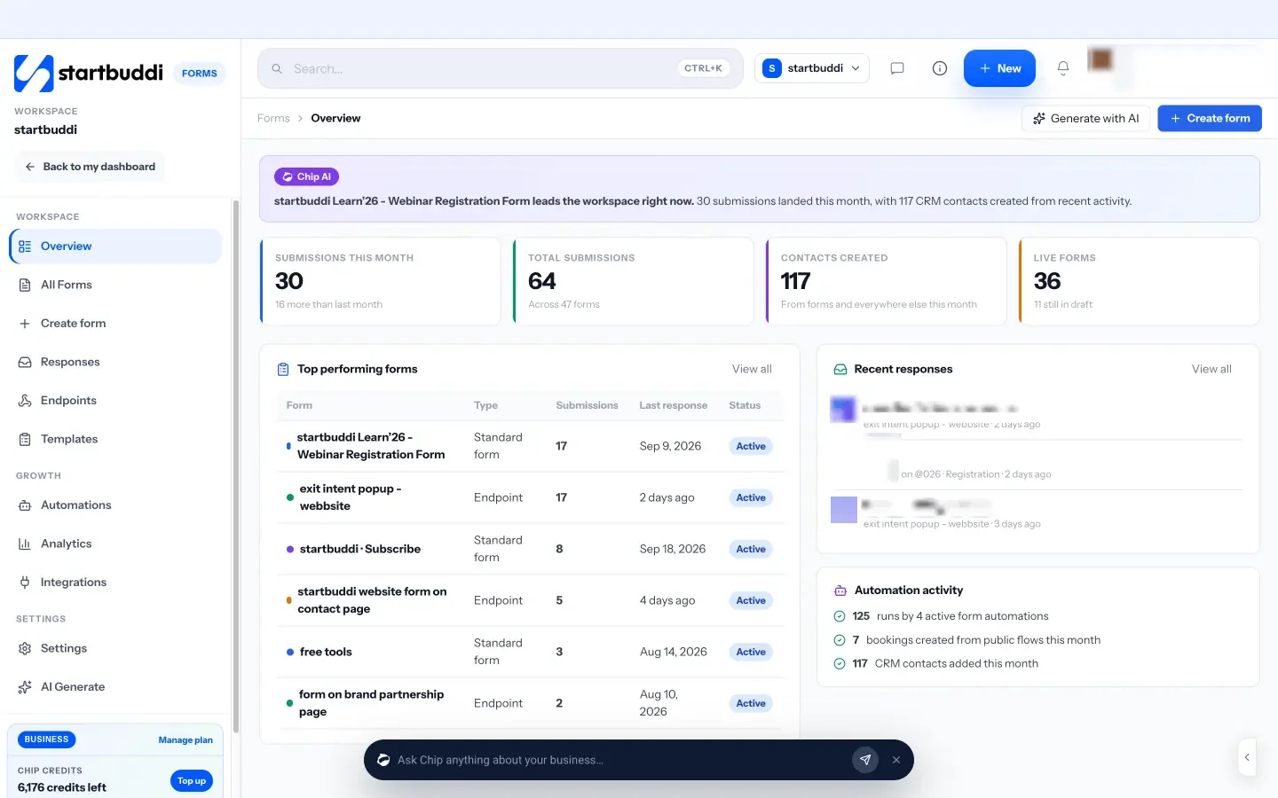Open Responses in the sidebar
Viewport: 1278px width, 798px height.
tap(115, 362)
